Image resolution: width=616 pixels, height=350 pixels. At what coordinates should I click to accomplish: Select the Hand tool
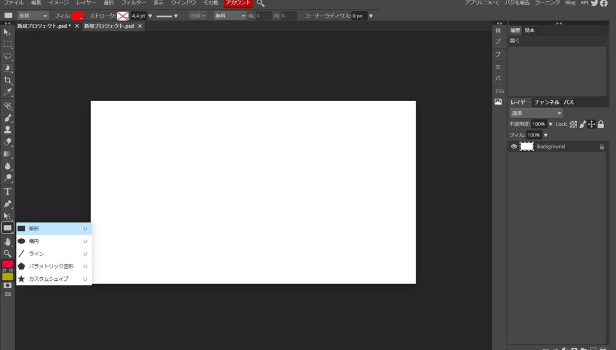8,241
